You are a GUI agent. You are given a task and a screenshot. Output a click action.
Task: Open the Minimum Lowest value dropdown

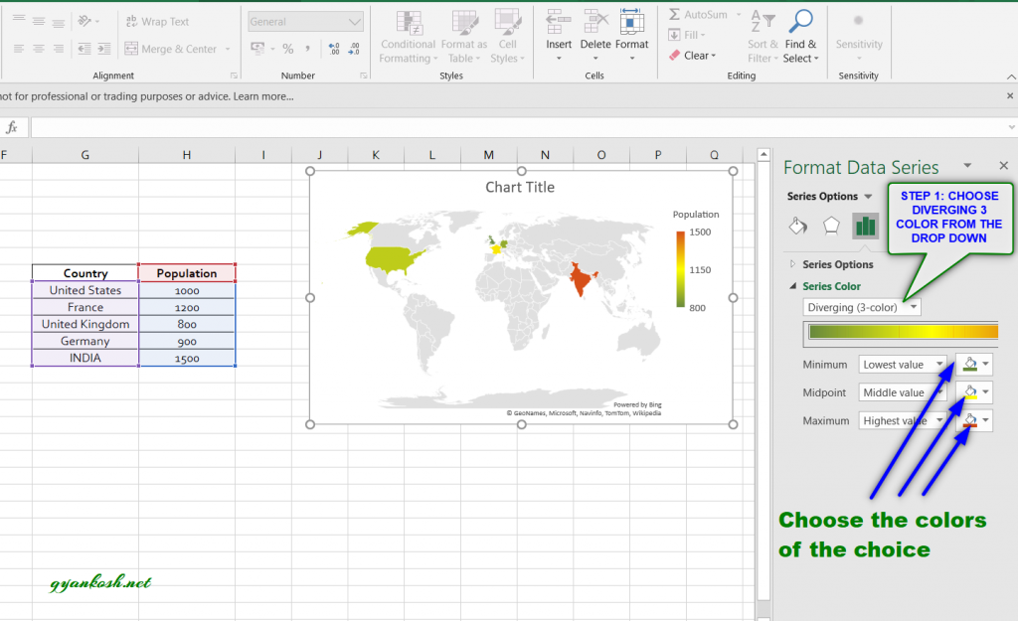click(x=903, y=364)
